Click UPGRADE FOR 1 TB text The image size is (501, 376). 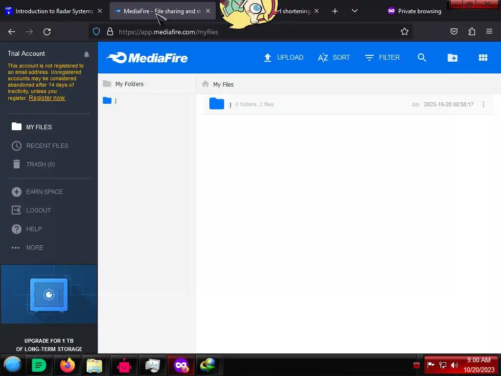(49, 341)
